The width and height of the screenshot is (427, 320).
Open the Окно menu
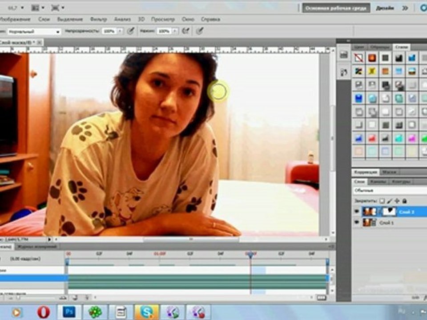pos(188,19)
